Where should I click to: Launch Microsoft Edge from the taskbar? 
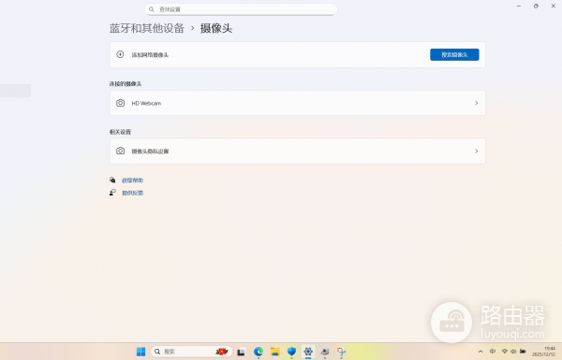click(259, 352)
